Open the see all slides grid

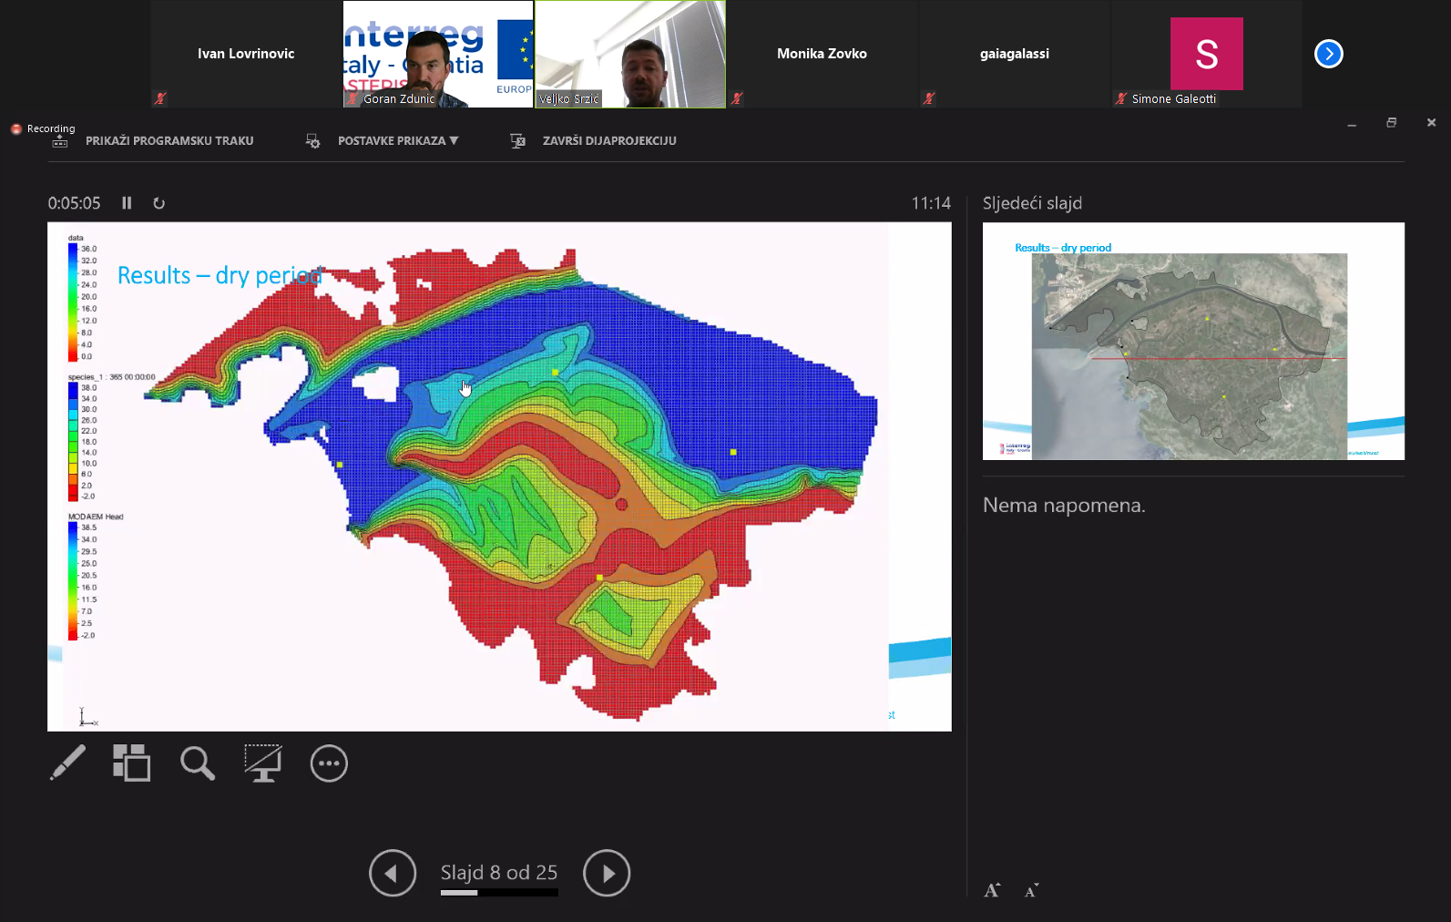coord(131,763)
